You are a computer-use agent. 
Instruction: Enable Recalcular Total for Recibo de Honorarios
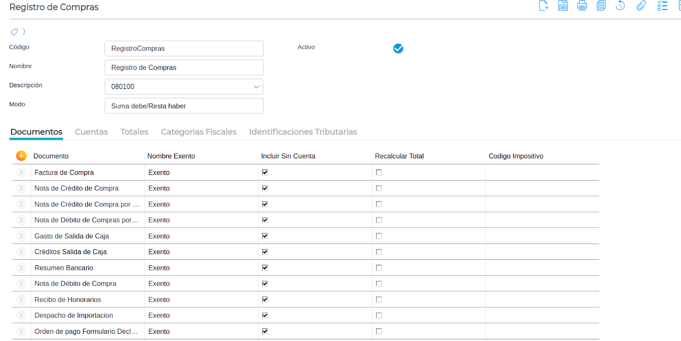tap(379, 300)
